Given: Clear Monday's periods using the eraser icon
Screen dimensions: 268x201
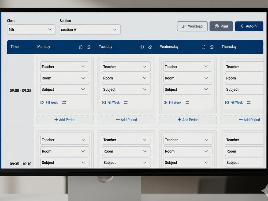Looking at the screenshot, I should click(88, 47).
